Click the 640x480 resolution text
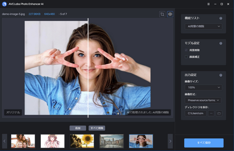234x151 pixels. 50,14
